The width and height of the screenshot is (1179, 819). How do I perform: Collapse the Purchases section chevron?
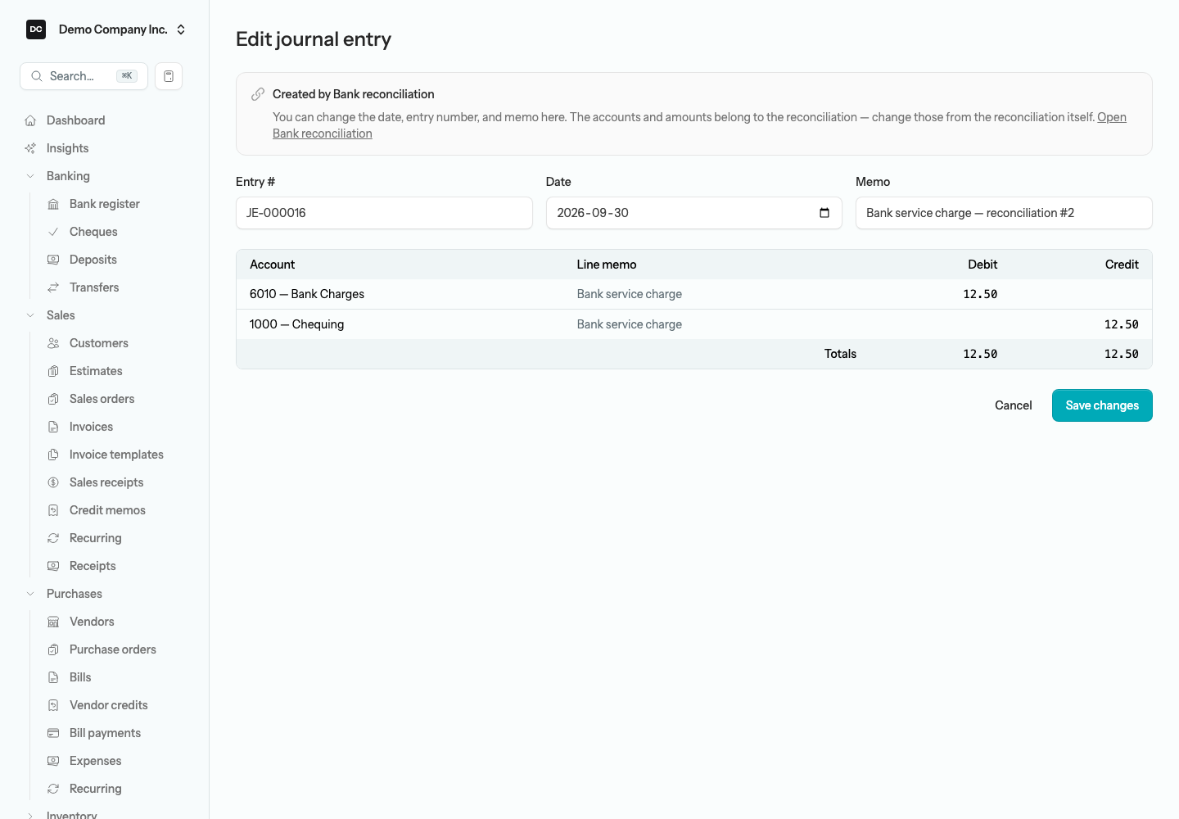pyautogui.click(x=30, y=594)
